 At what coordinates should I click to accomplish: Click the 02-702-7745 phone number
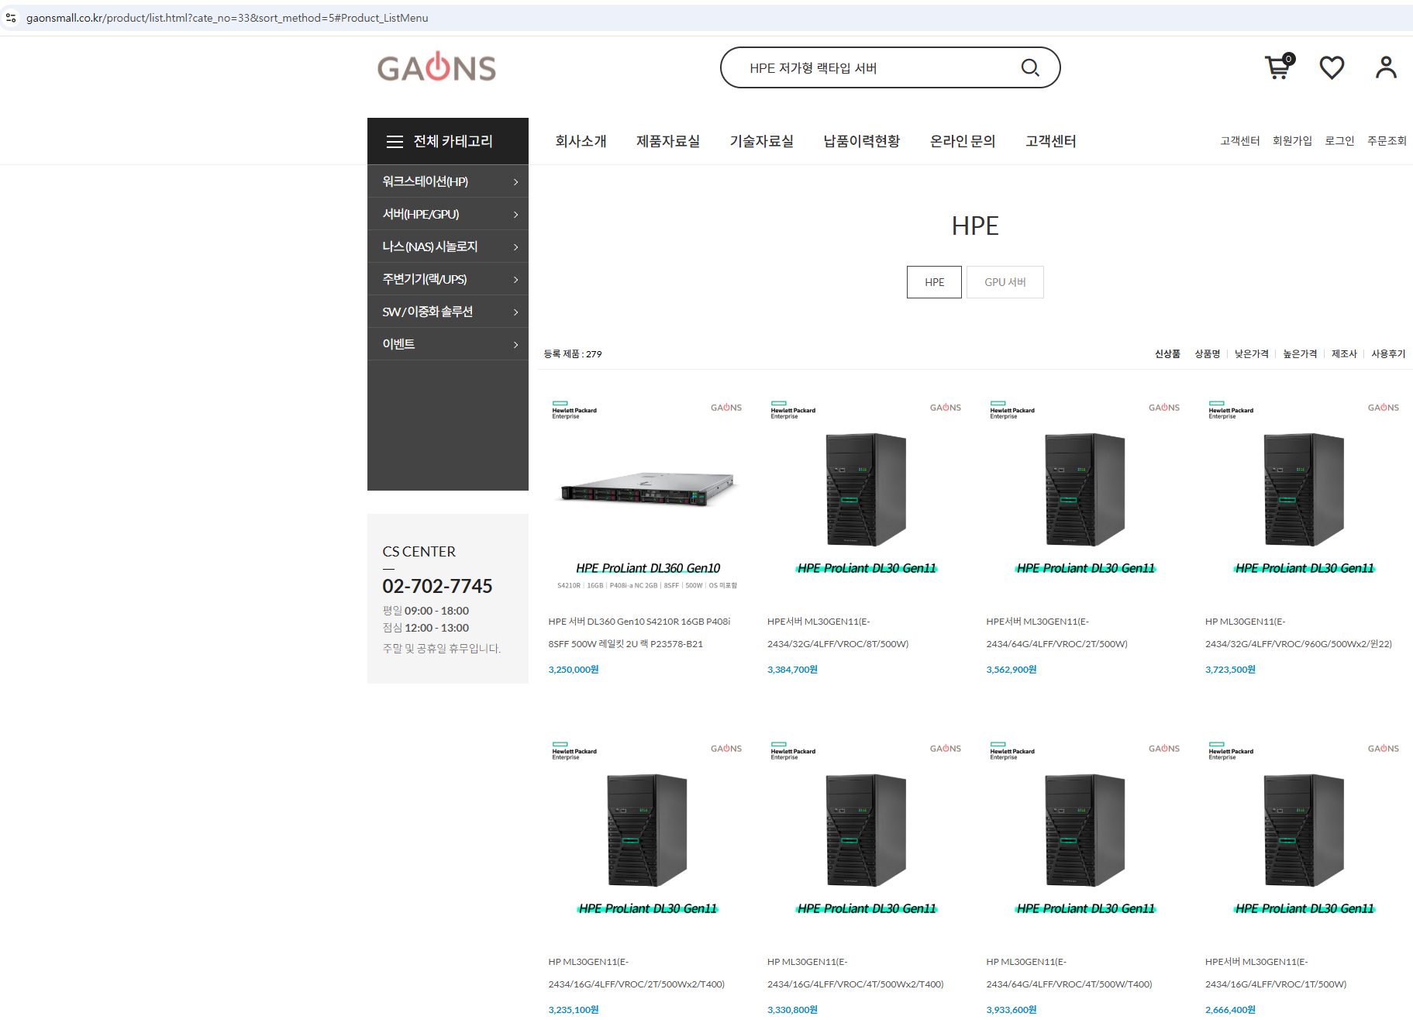(437, 586)
